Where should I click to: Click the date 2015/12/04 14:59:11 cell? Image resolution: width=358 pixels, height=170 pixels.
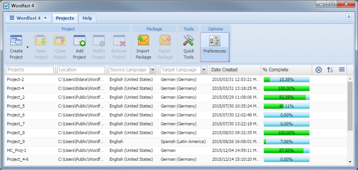click(236, 150)
